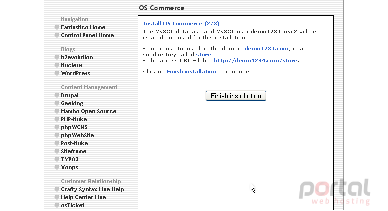
Task: Open the Geeklog installer link
Action: coord(72,103)
